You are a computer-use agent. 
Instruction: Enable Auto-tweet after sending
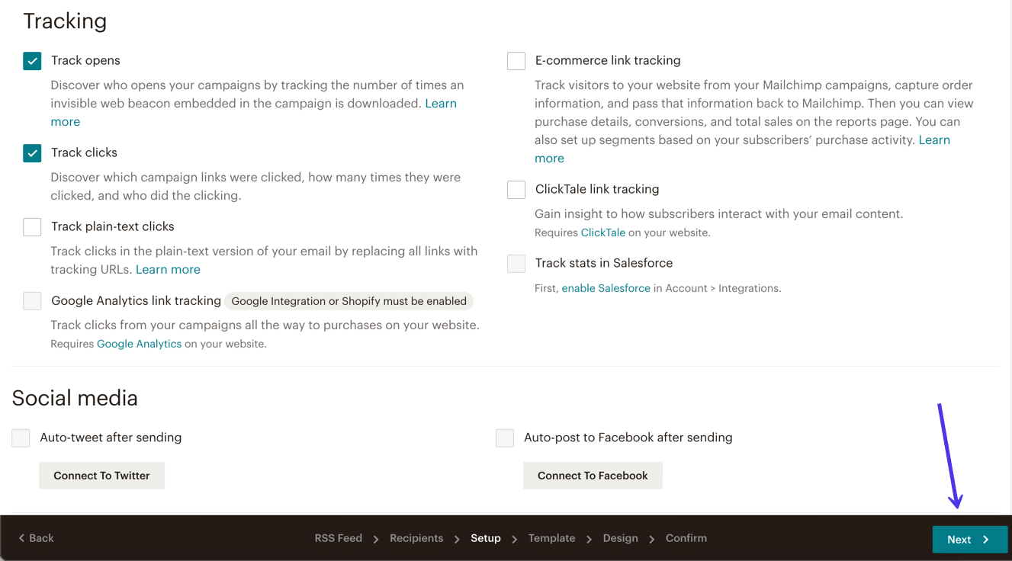pos(20,438)
